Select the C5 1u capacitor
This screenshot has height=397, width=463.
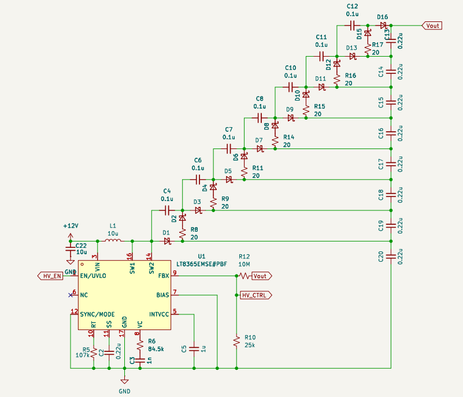(194, 348)
